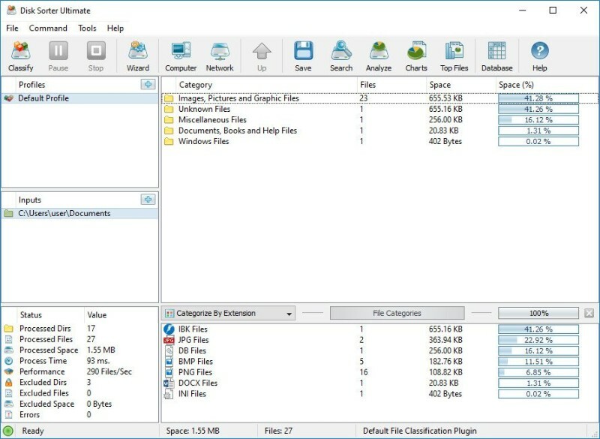Run Analyze from the toolbar
Viewport: 600px width, 439px height.
tap(378, 55)
